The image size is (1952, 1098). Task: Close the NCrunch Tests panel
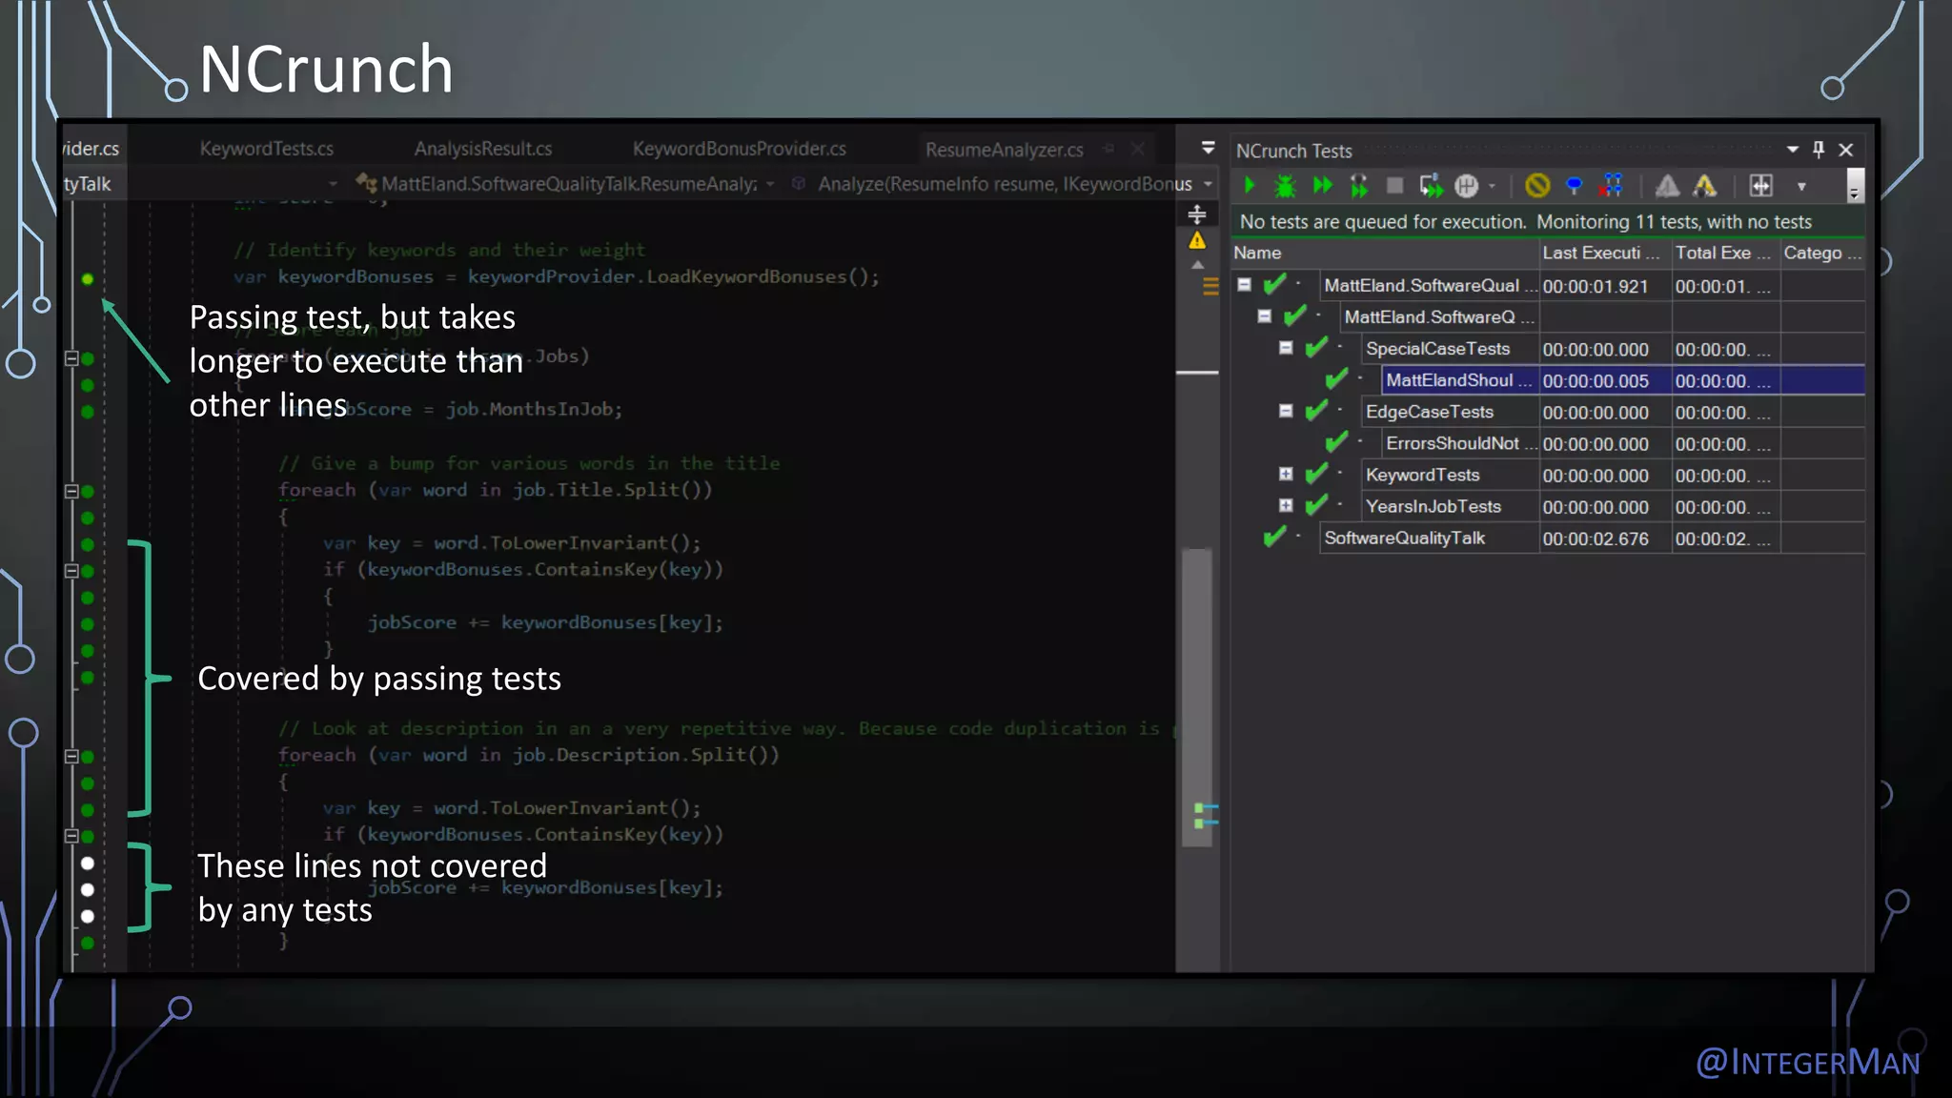coord(1846,150)
